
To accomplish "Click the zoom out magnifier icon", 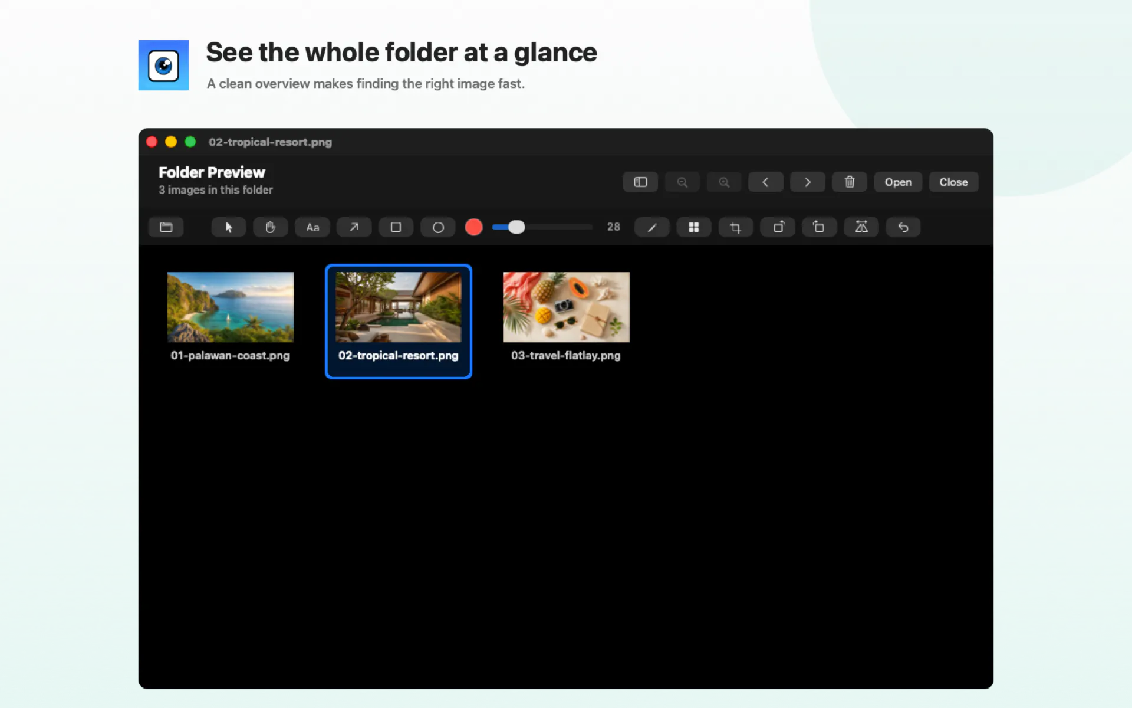I will point(682,182).
